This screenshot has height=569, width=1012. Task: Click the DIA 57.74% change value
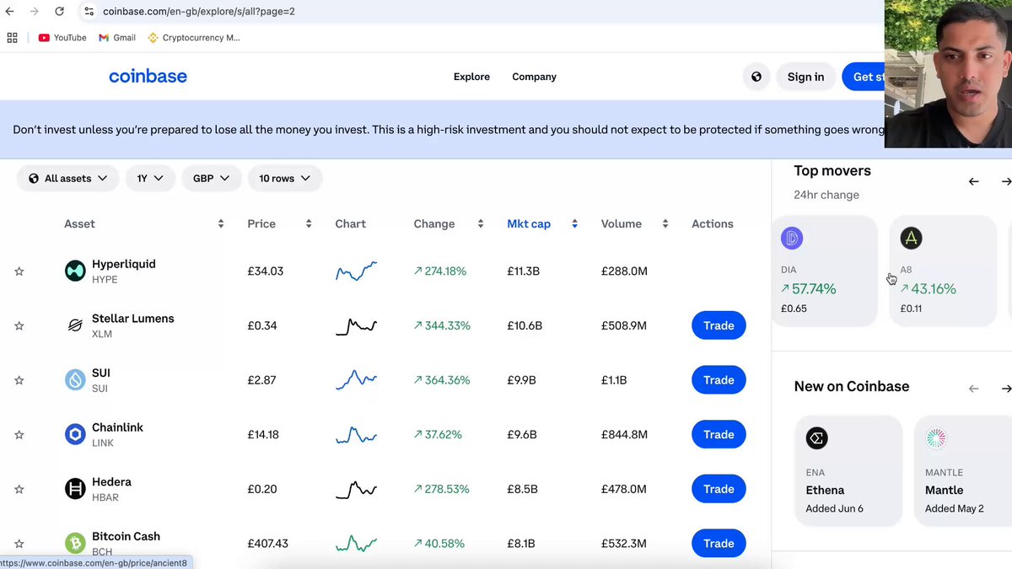pos(808,289)
